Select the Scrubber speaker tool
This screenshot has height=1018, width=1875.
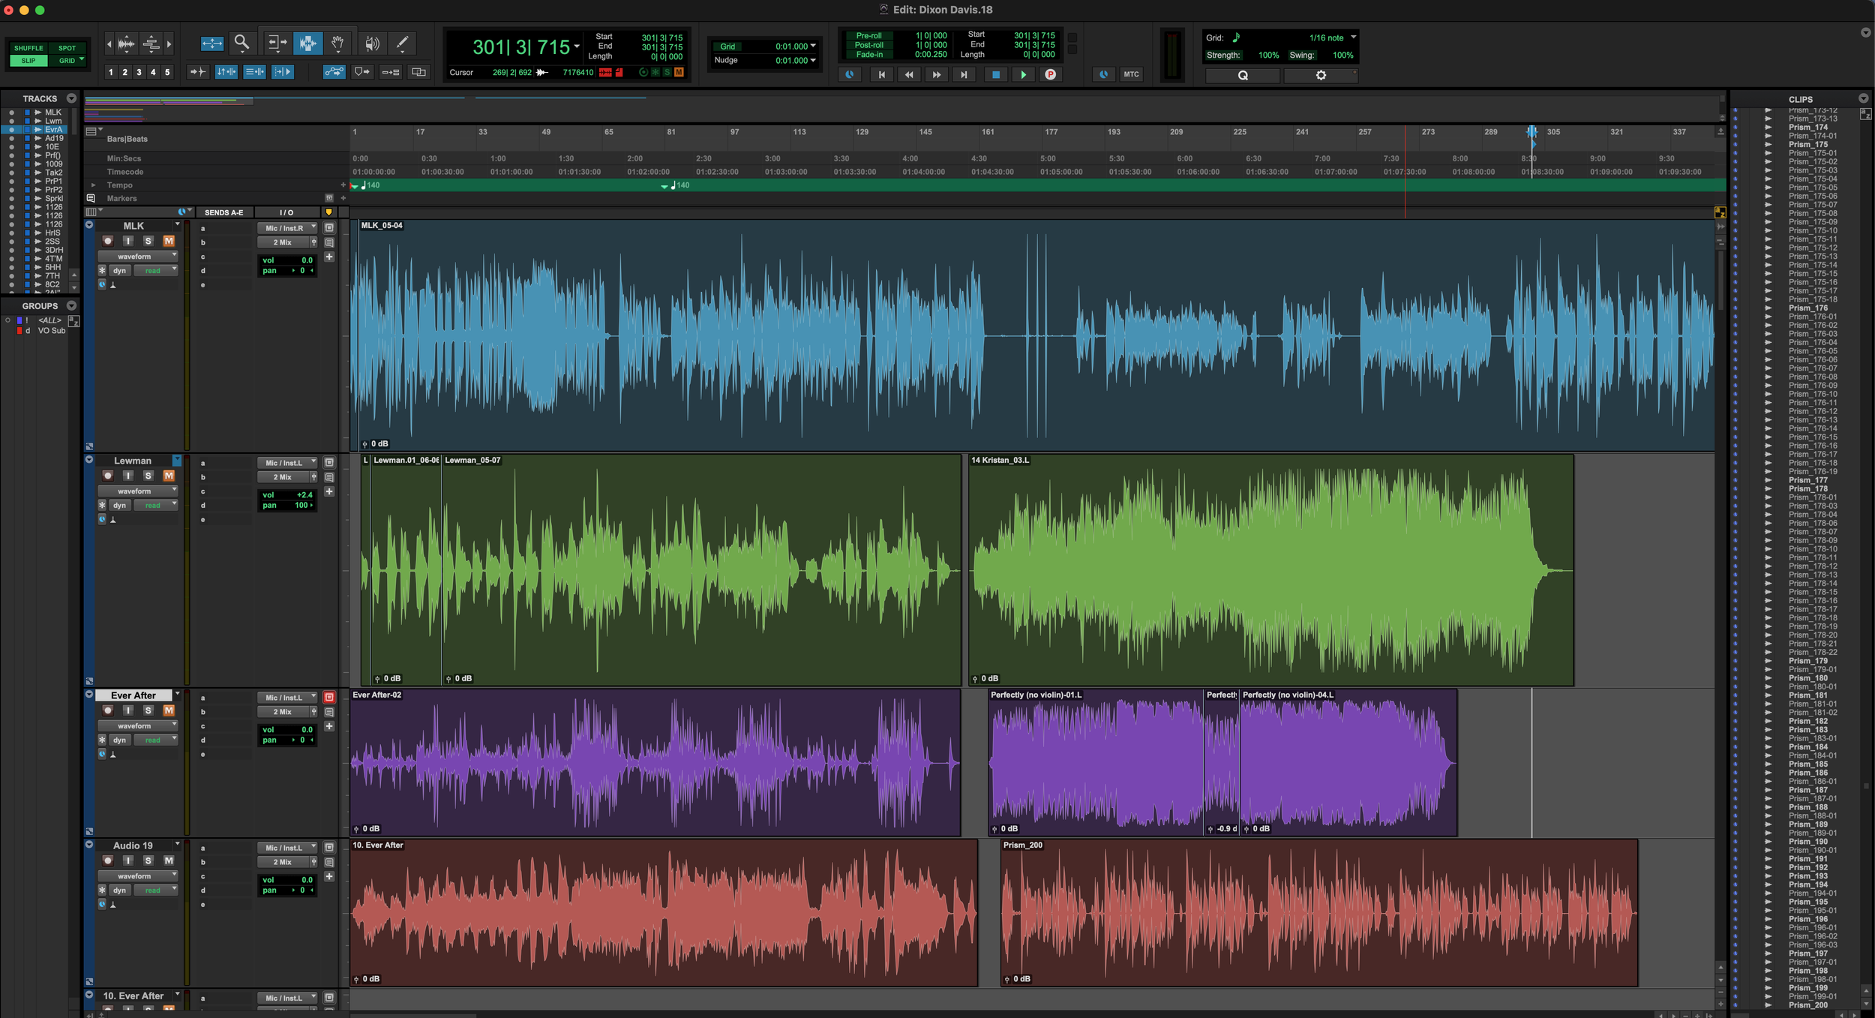tap(371, 44)
